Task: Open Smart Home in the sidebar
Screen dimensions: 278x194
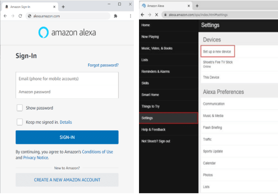Action: tap(169, 95)
